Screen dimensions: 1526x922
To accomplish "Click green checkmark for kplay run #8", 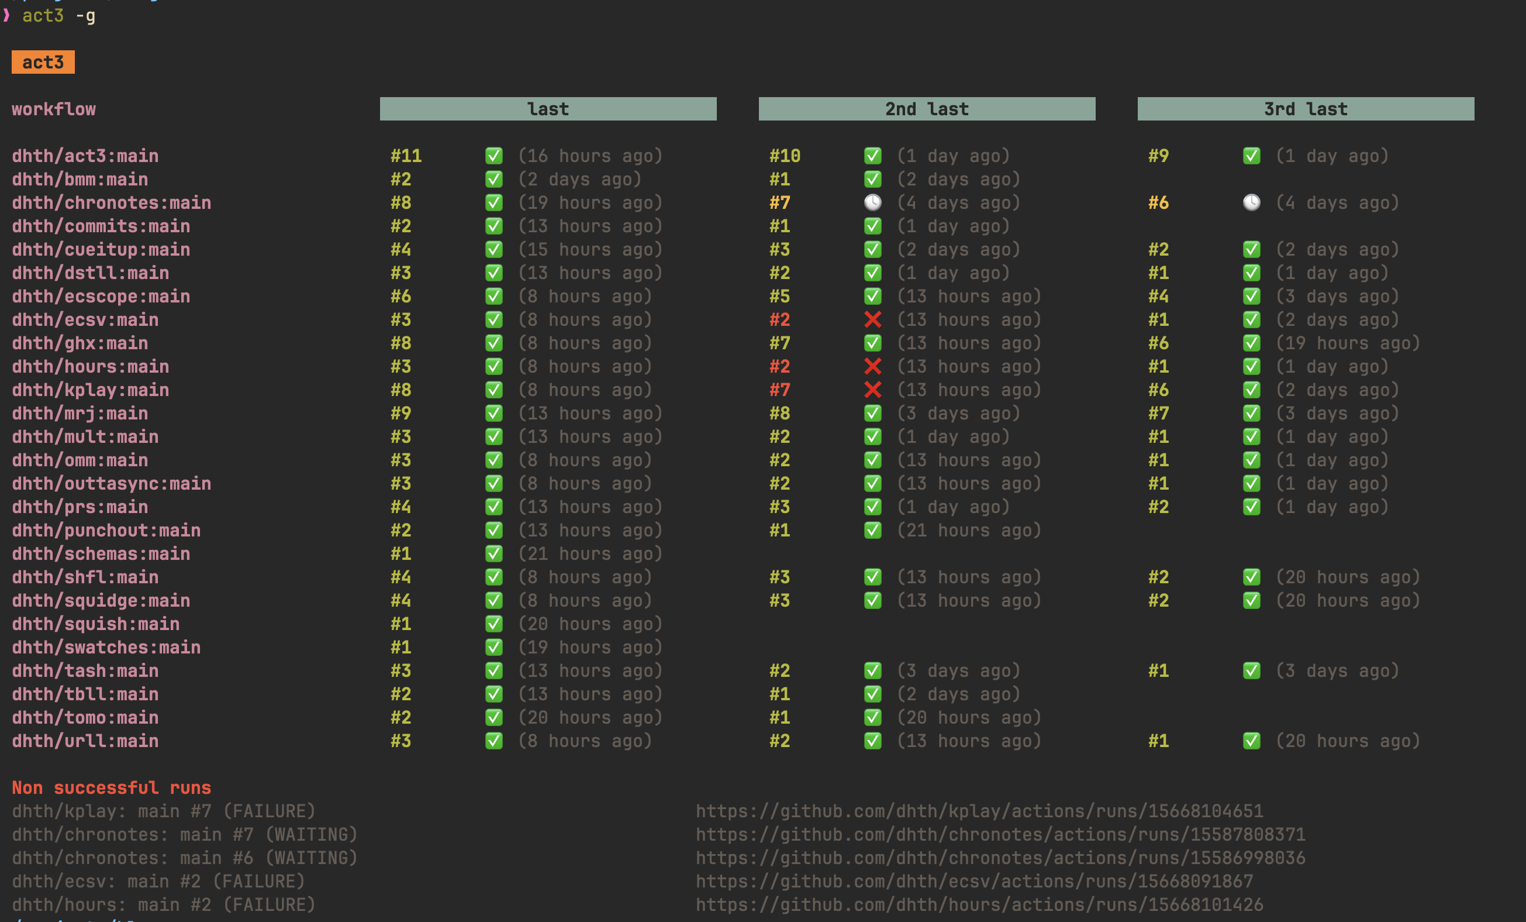I will point(493,390).
